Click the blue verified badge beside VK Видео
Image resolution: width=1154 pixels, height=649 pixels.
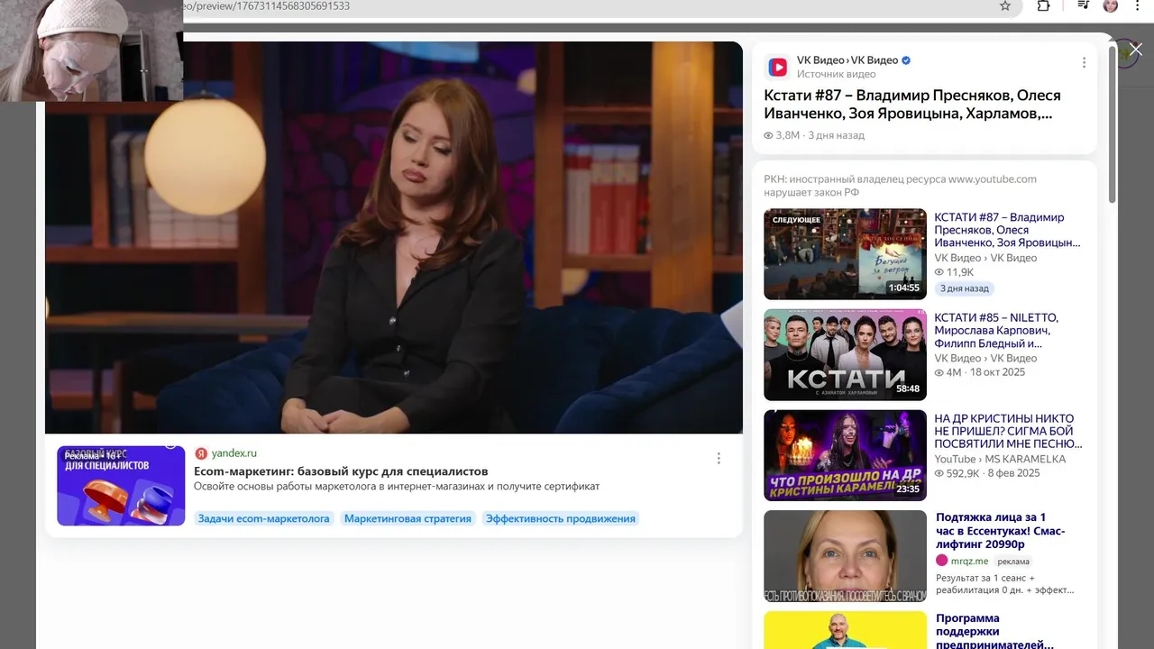coord(906,60)
